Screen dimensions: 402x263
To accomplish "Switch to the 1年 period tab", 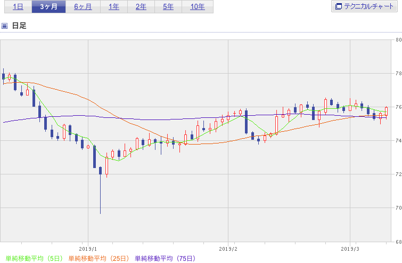I will (x=114, y=7).
